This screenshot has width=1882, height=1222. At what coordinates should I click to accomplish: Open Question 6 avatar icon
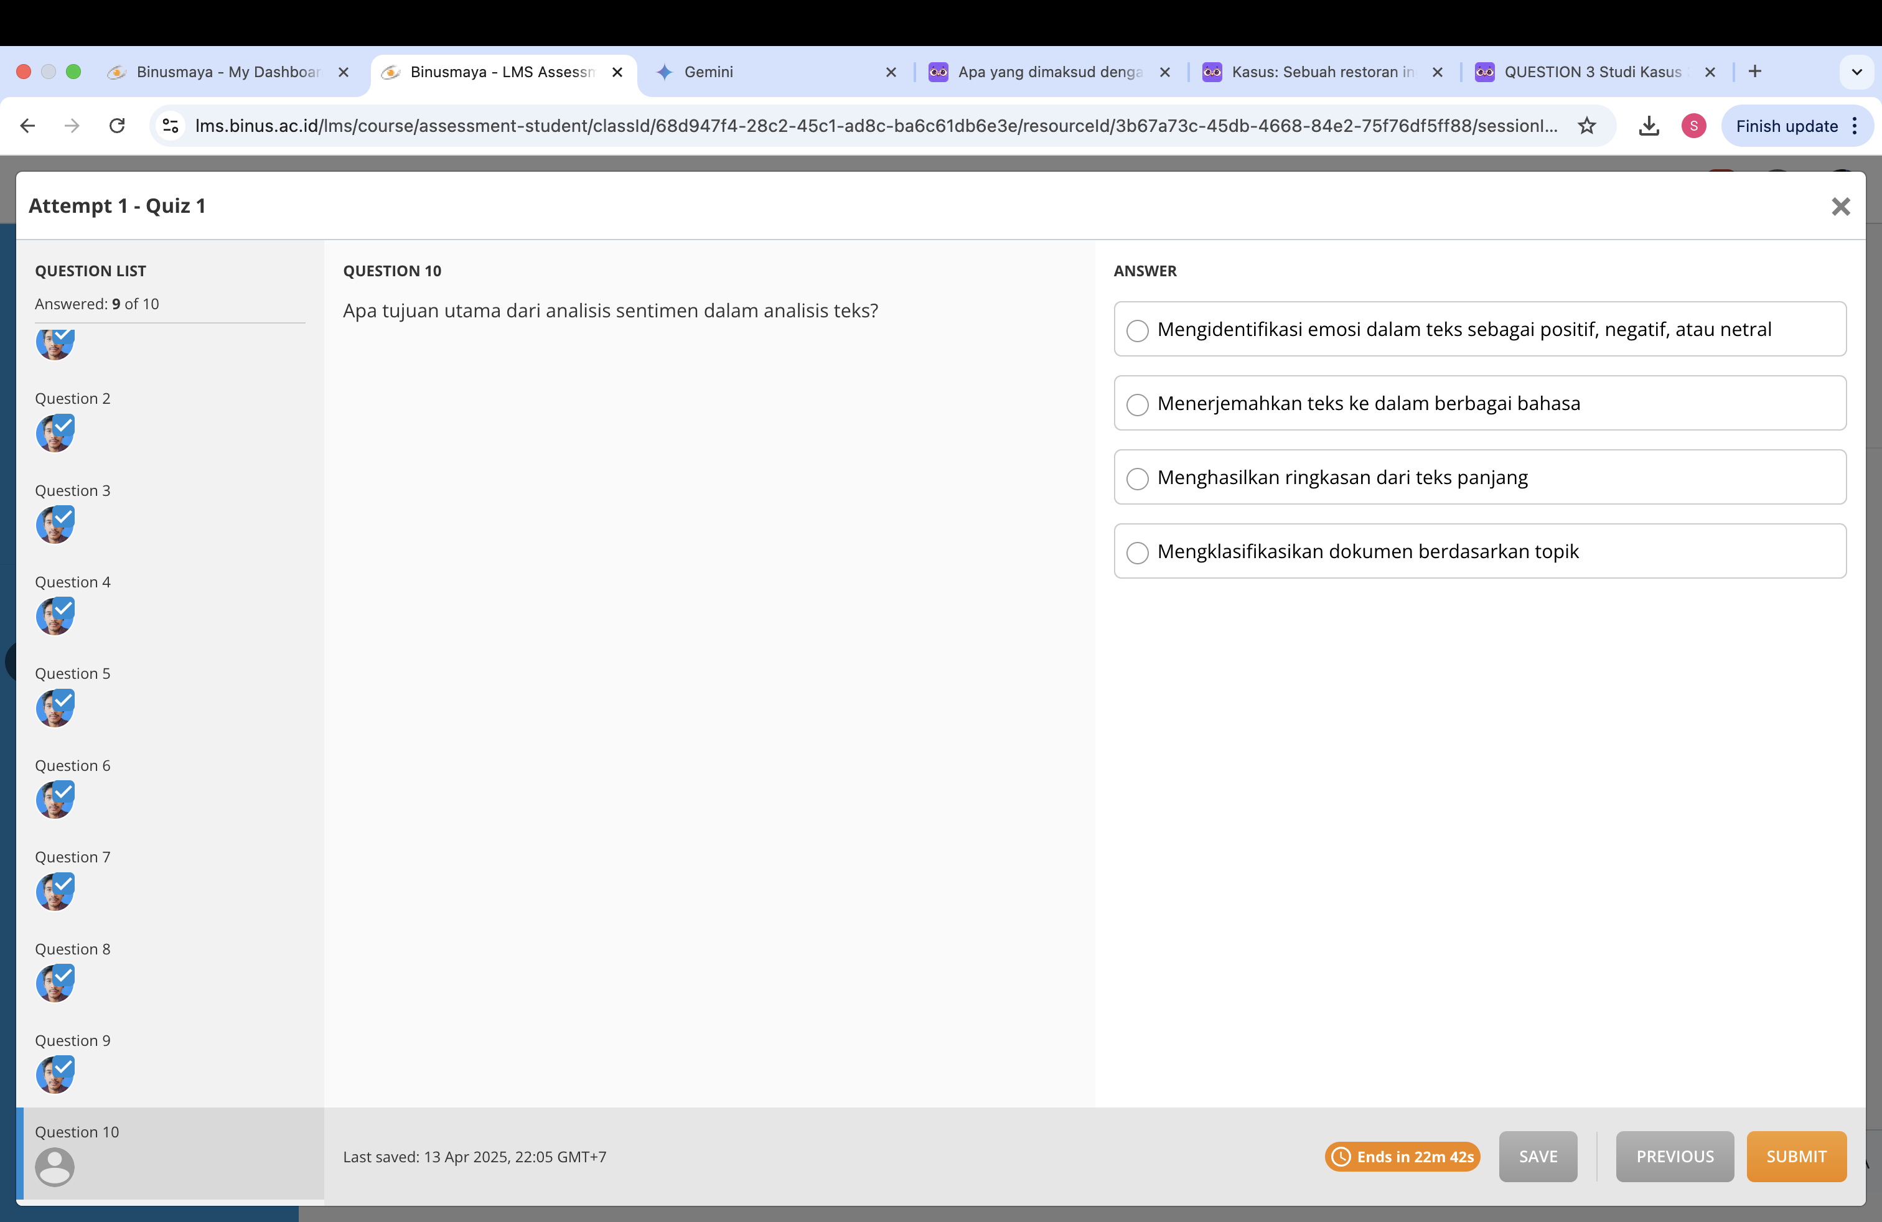[55, 800]
